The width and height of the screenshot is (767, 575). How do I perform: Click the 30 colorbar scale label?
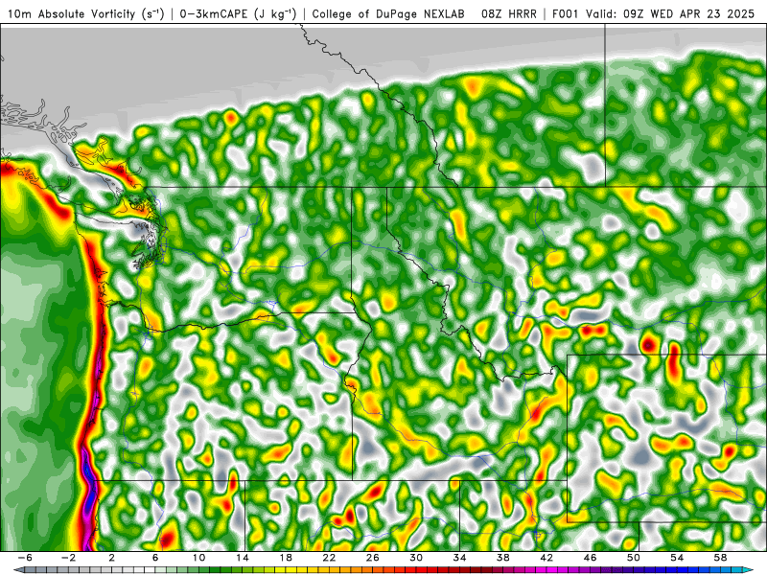click(x=416, y=558)
